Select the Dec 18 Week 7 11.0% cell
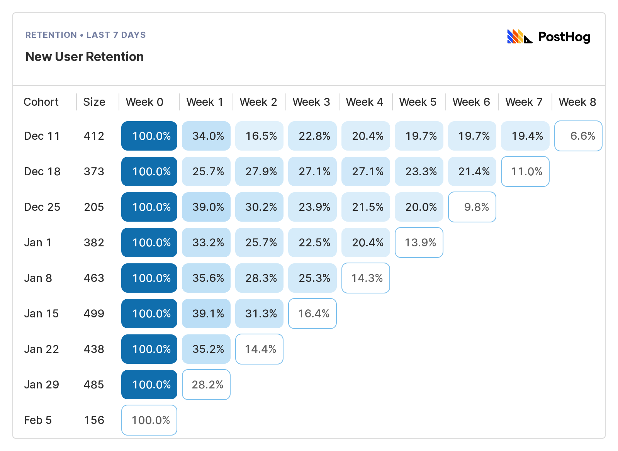Screen dimensions: 618x451 click(525, 171)
